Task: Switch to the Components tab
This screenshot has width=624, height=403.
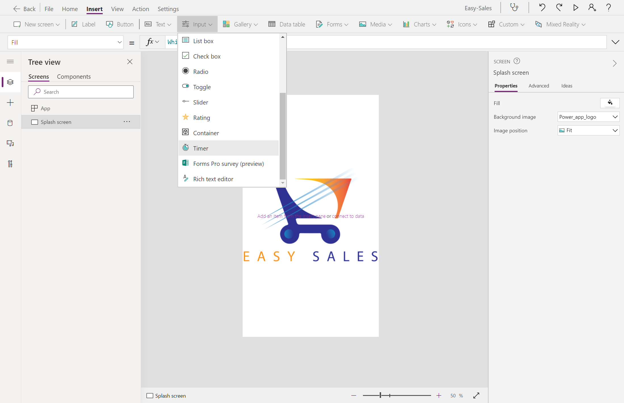Action: [74, 77]
